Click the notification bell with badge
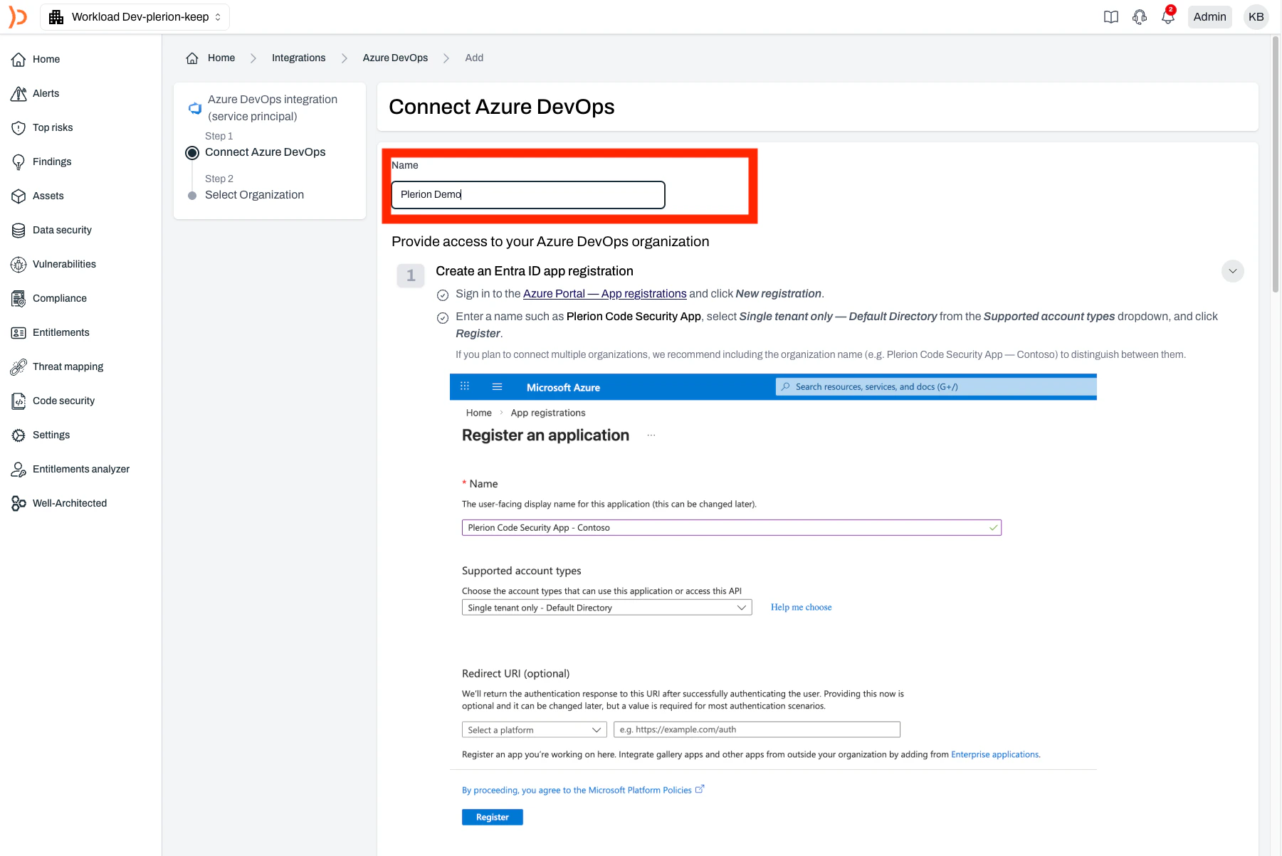 [1167, 16]
